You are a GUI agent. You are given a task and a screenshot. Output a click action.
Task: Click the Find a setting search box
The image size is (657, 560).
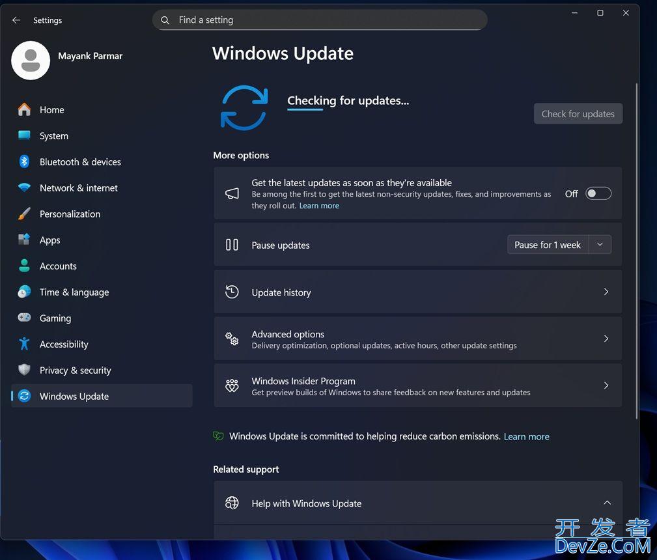click(320, 20)
